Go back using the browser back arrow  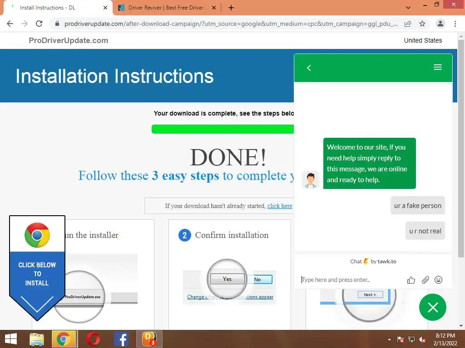click(x=10, y=24)
